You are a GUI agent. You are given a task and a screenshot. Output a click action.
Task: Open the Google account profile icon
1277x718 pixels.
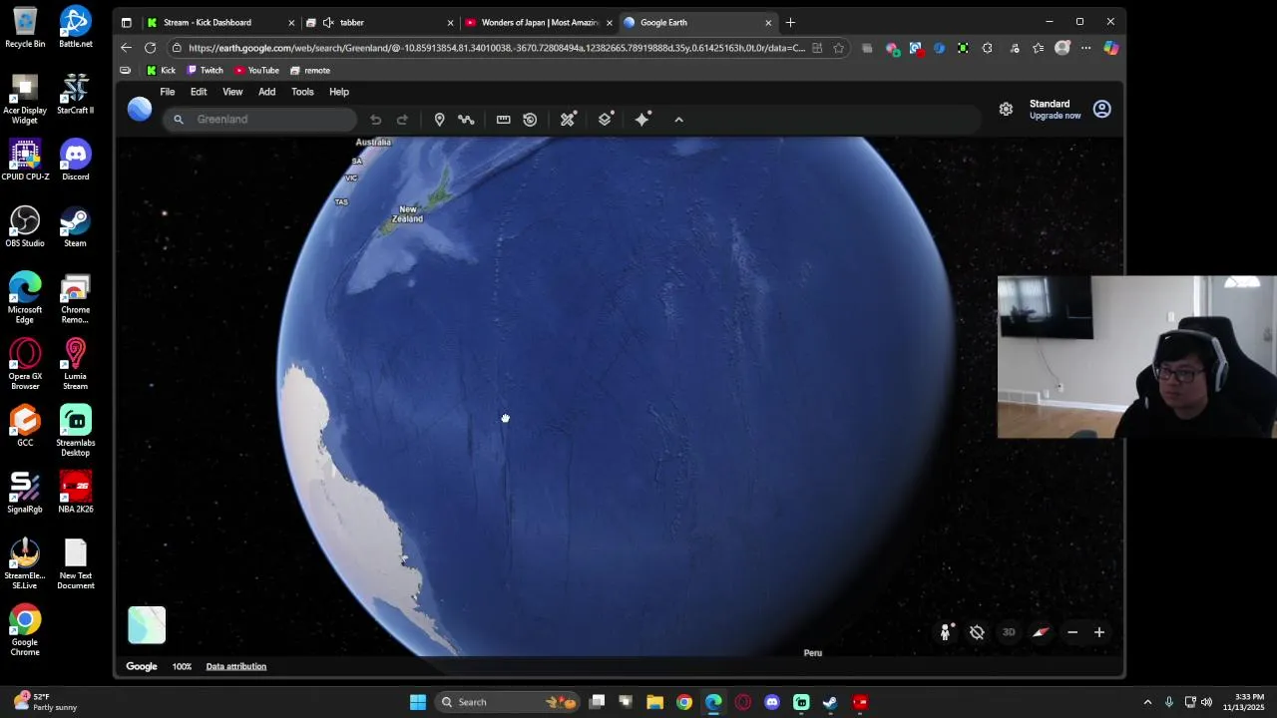tap(1101, 109)
